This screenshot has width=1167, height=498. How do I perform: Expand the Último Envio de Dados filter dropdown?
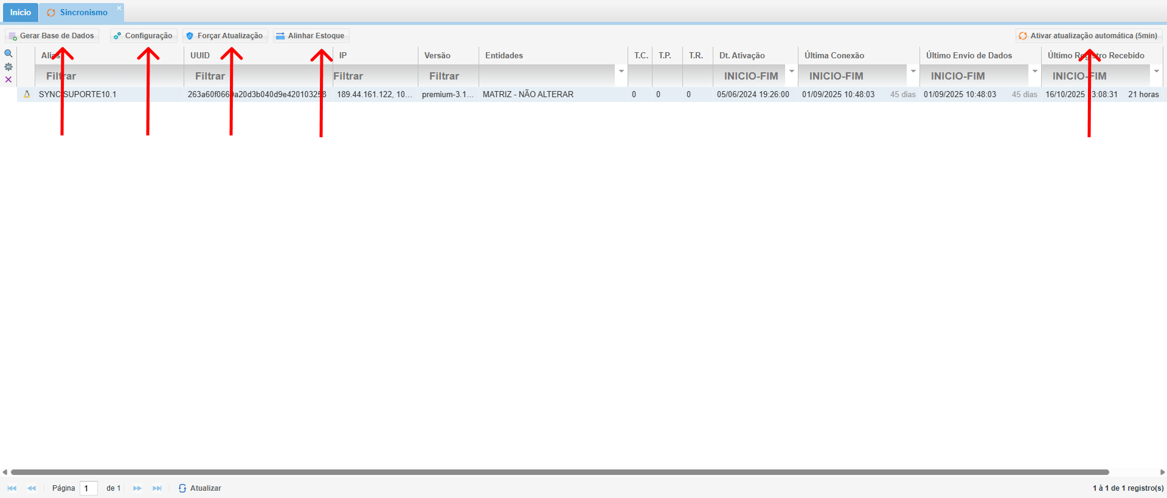[x=1034, y=72]
